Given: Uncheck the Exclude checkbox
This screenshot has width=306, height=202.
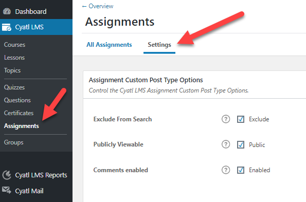Looking at the screenshot, I should click(x=241, y=119).
